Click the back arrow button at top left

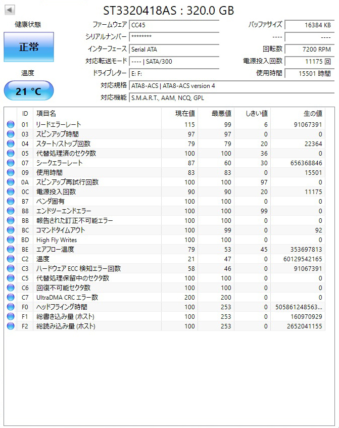click(x=10, y=10)
